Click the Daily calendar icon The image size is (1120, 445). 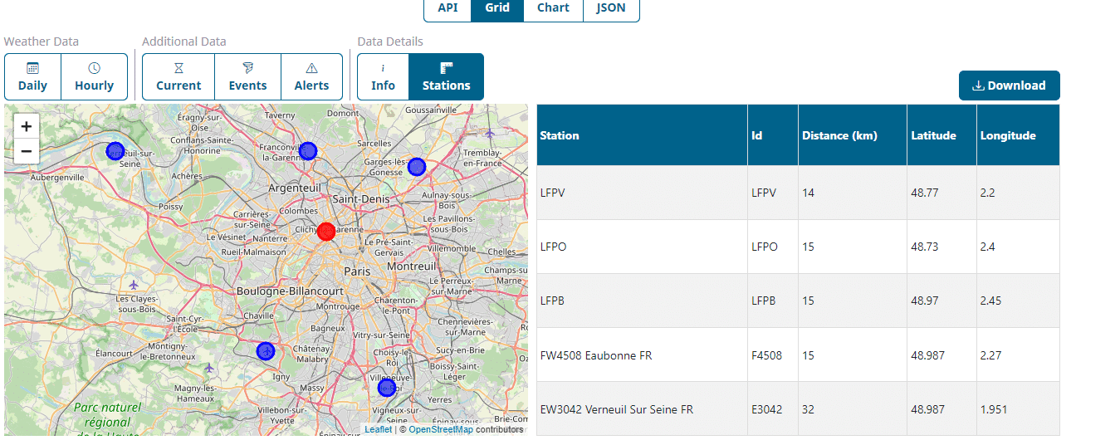click(x=32, y=68)
